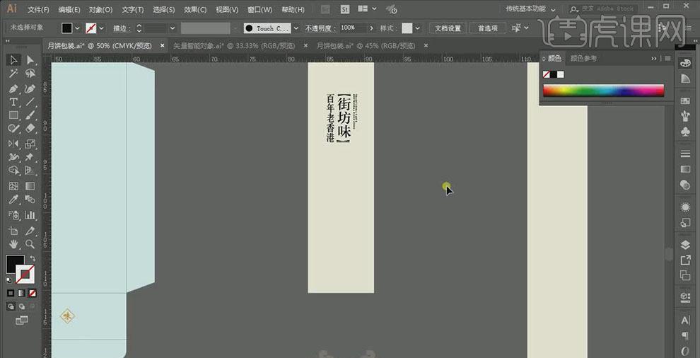
Task: Click the 文档设置 button
Action: click(448, 28)
